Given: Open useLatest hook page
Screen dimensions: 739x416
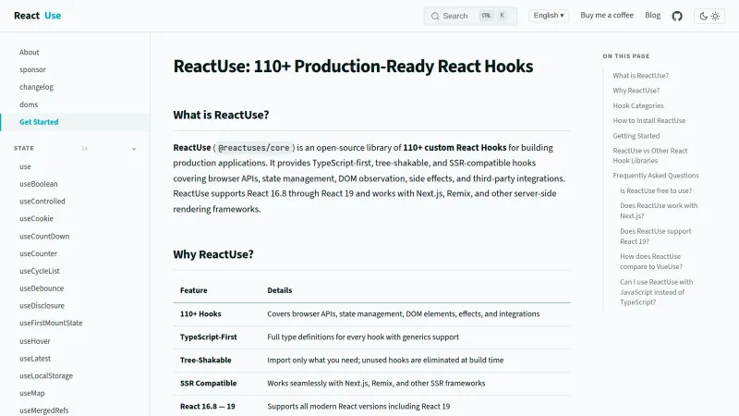Looking at the screenshot, I should click(35, 359).
